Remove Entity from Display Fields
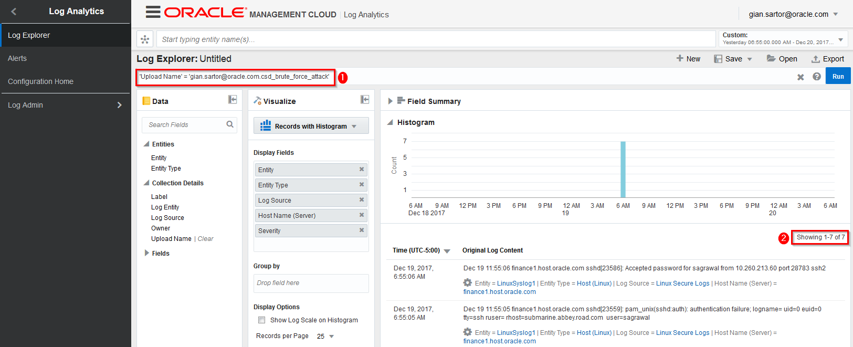This screenshot has width=853, height=347. pos(362,169)
